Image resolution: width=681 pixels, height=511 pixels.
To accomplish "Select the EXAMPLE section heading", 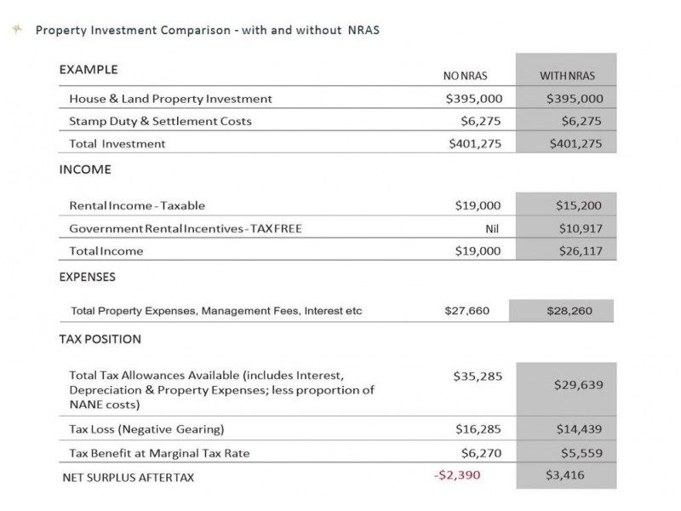I will tap(89, 70).
